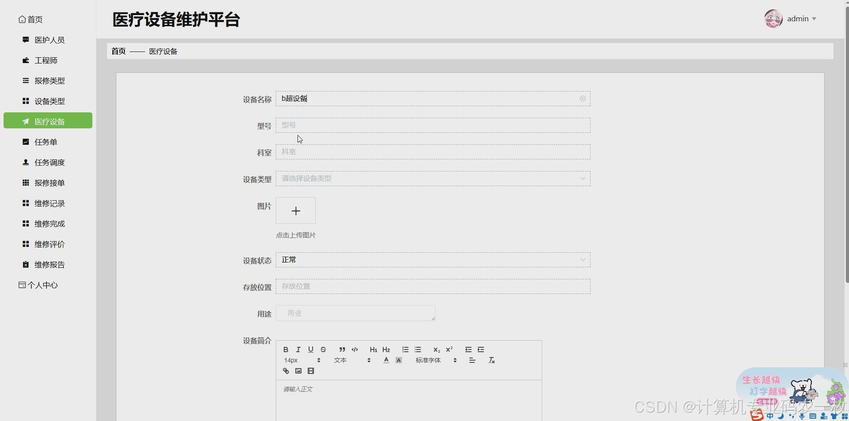The image size is (849, 421).
Task: Toggle bold formatting in editor
Action: (286, 350)
